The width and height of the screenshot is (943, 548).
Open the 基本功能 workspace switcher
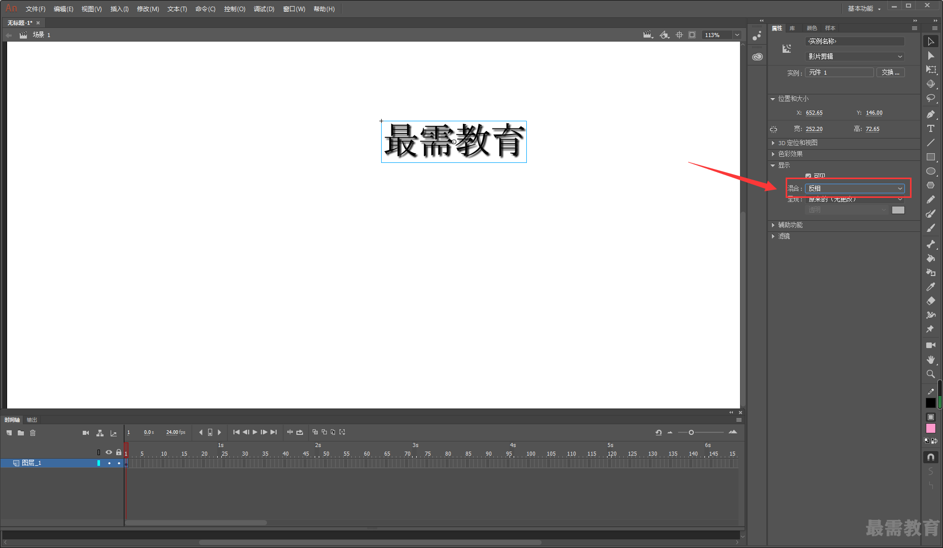click(x=864, y=9)
